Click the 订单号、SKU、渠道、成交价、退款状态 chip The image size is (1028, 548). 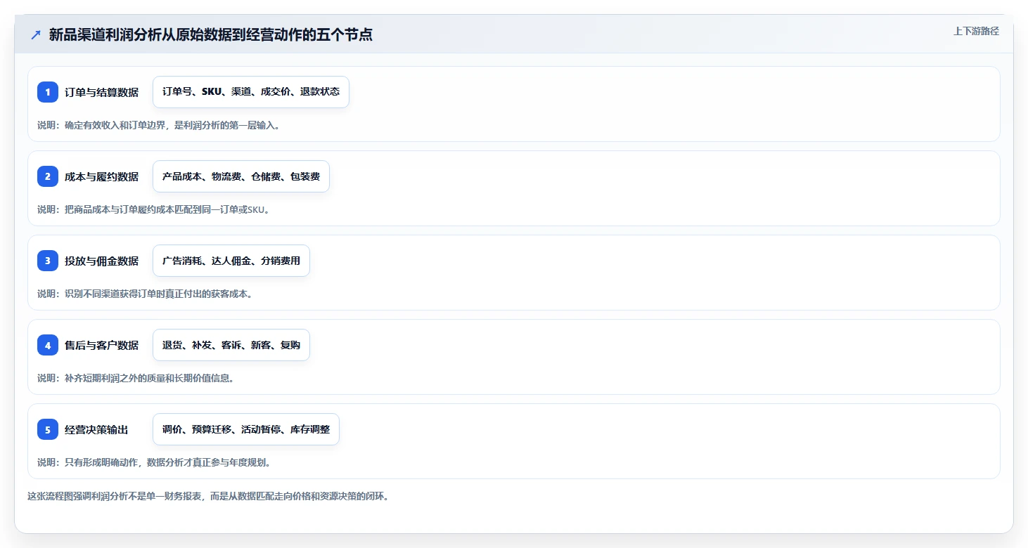pos(251,92)
